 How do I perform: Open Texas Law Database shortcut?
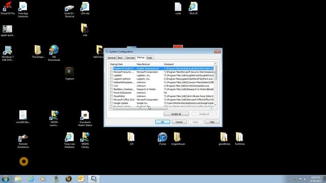69,140
